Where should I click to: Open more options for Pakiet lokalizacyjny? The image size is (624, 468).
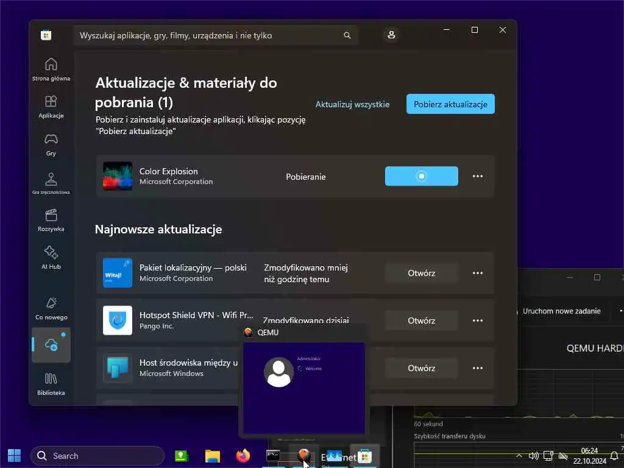click(478, 273)
